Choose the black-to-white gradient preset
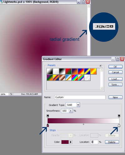Screen dimensions: 125x155 click(x=62, y=71)
